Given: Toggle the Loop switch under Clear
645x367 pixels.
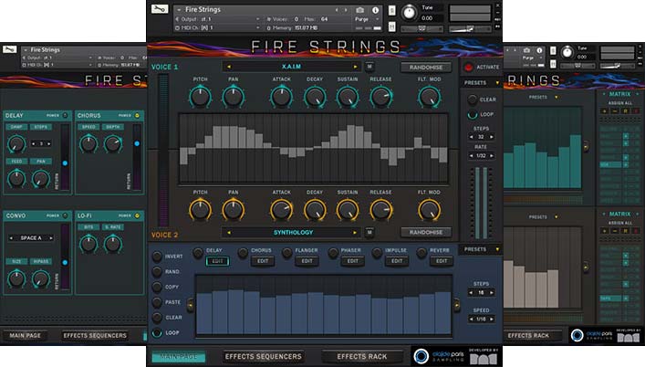Looking at the screenshot, I should point(473,114).
